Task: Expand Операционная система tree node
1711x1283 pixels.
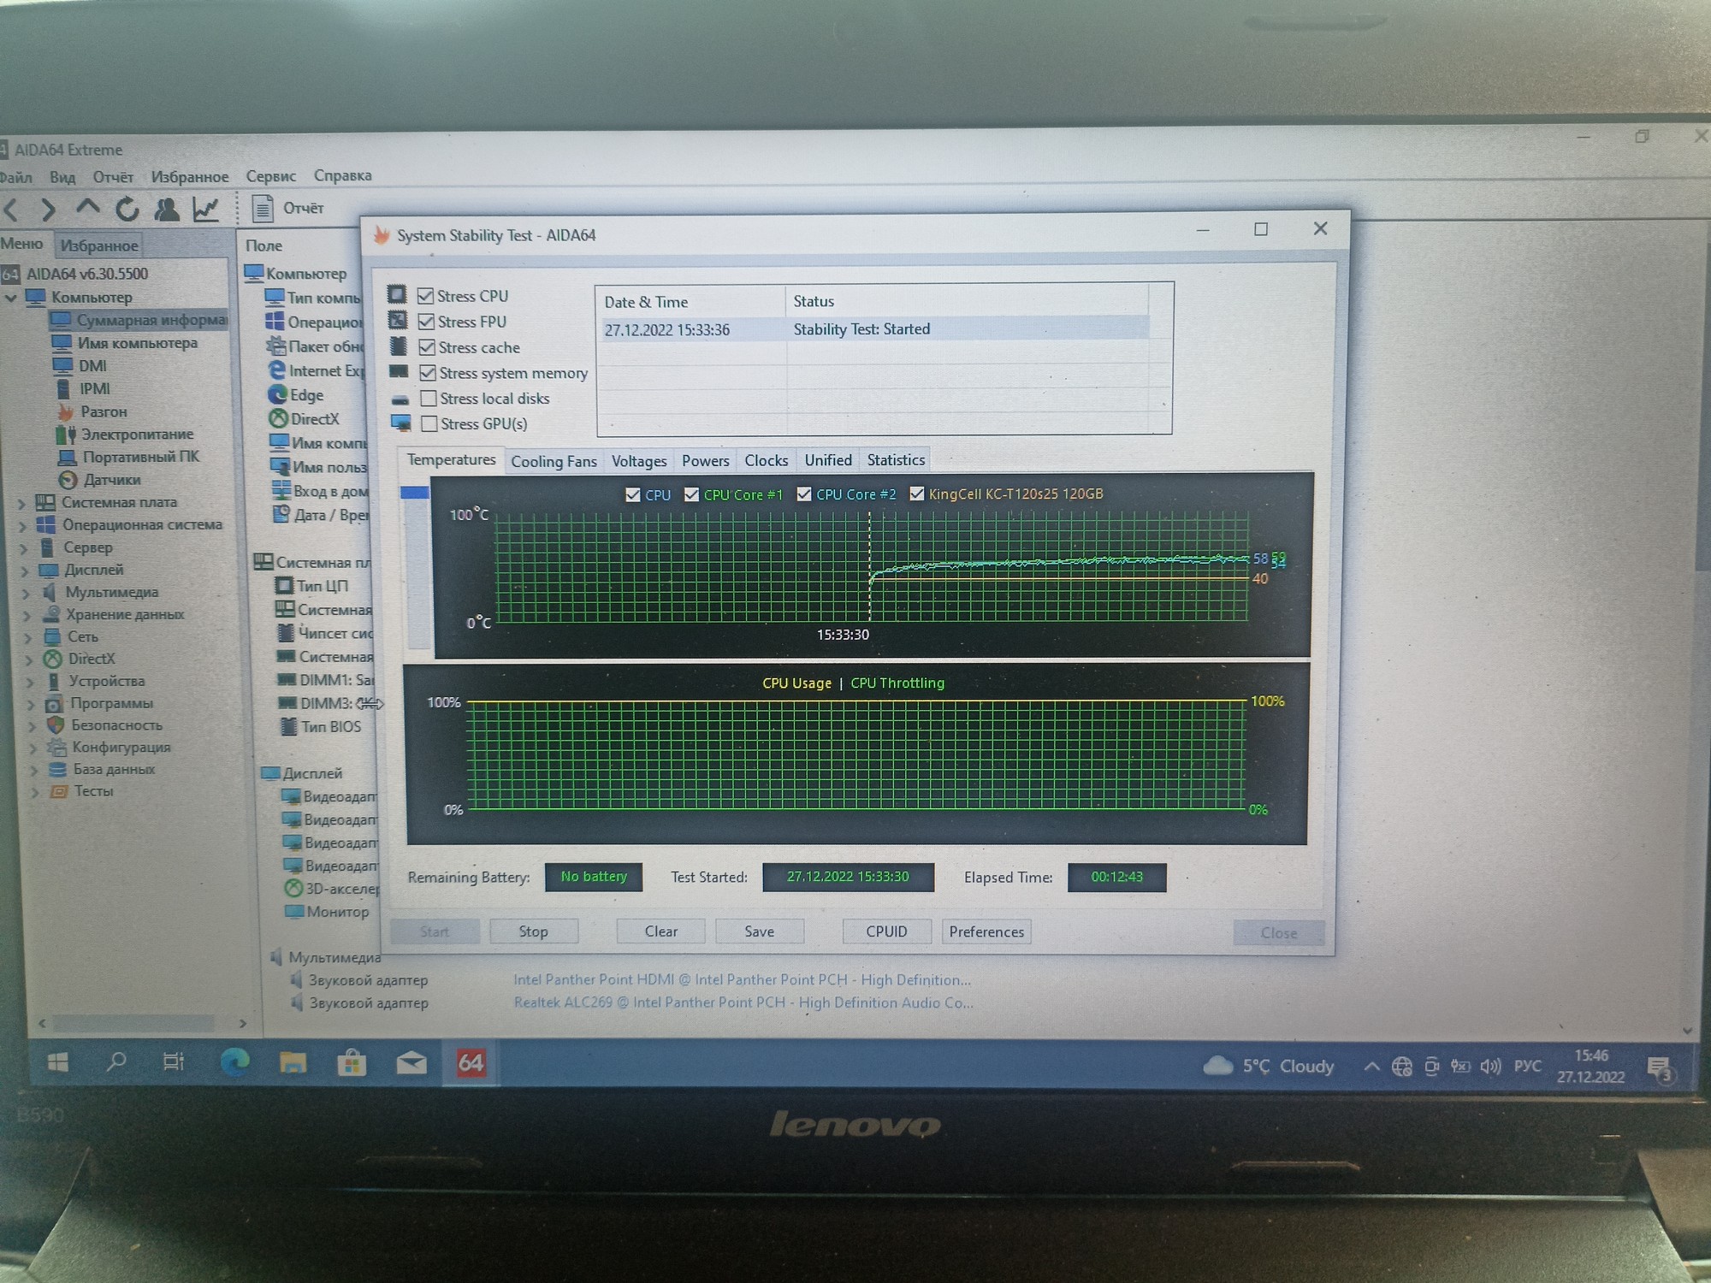Action: click(x=22, y=525)
